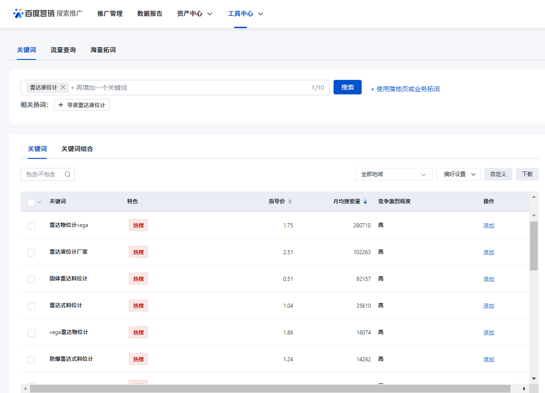Click the magnifier icon in 包含/不包含 filter
Screen dimensions: 545x393
point(68,174)
